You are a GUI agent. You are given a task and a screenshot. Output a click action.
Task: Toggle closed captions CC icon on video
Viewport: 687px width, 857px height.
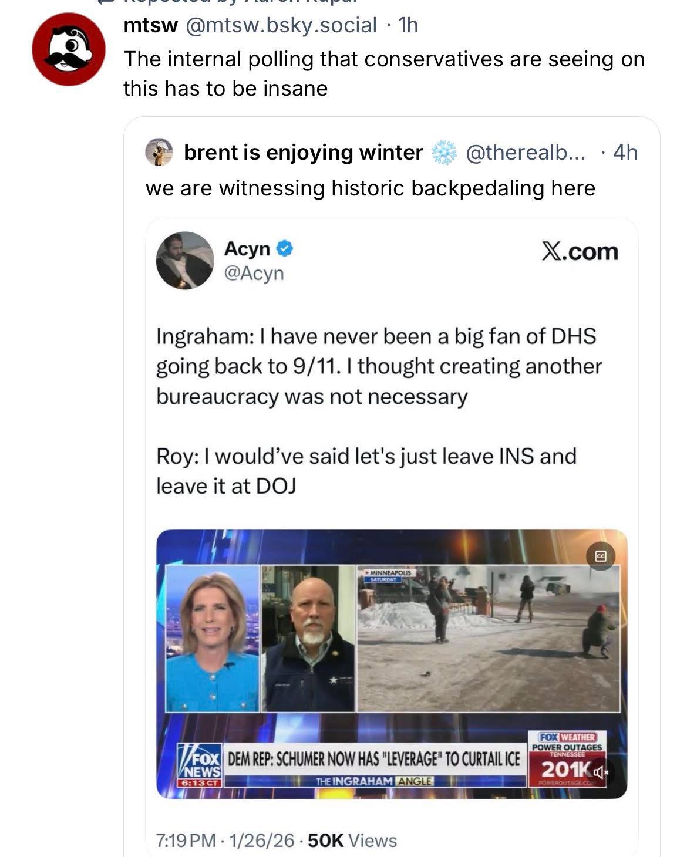tap(600, 556)
